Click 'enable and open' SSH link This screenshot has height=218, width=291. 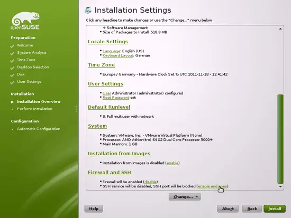point(213,186)
